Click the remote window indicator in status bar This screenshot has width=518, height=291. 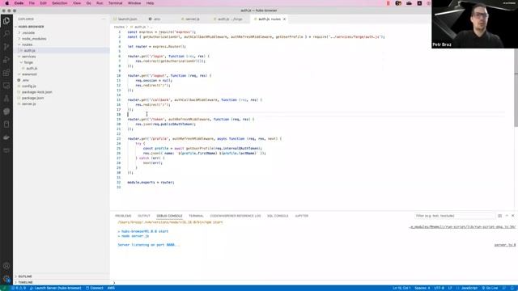[4, 288]
